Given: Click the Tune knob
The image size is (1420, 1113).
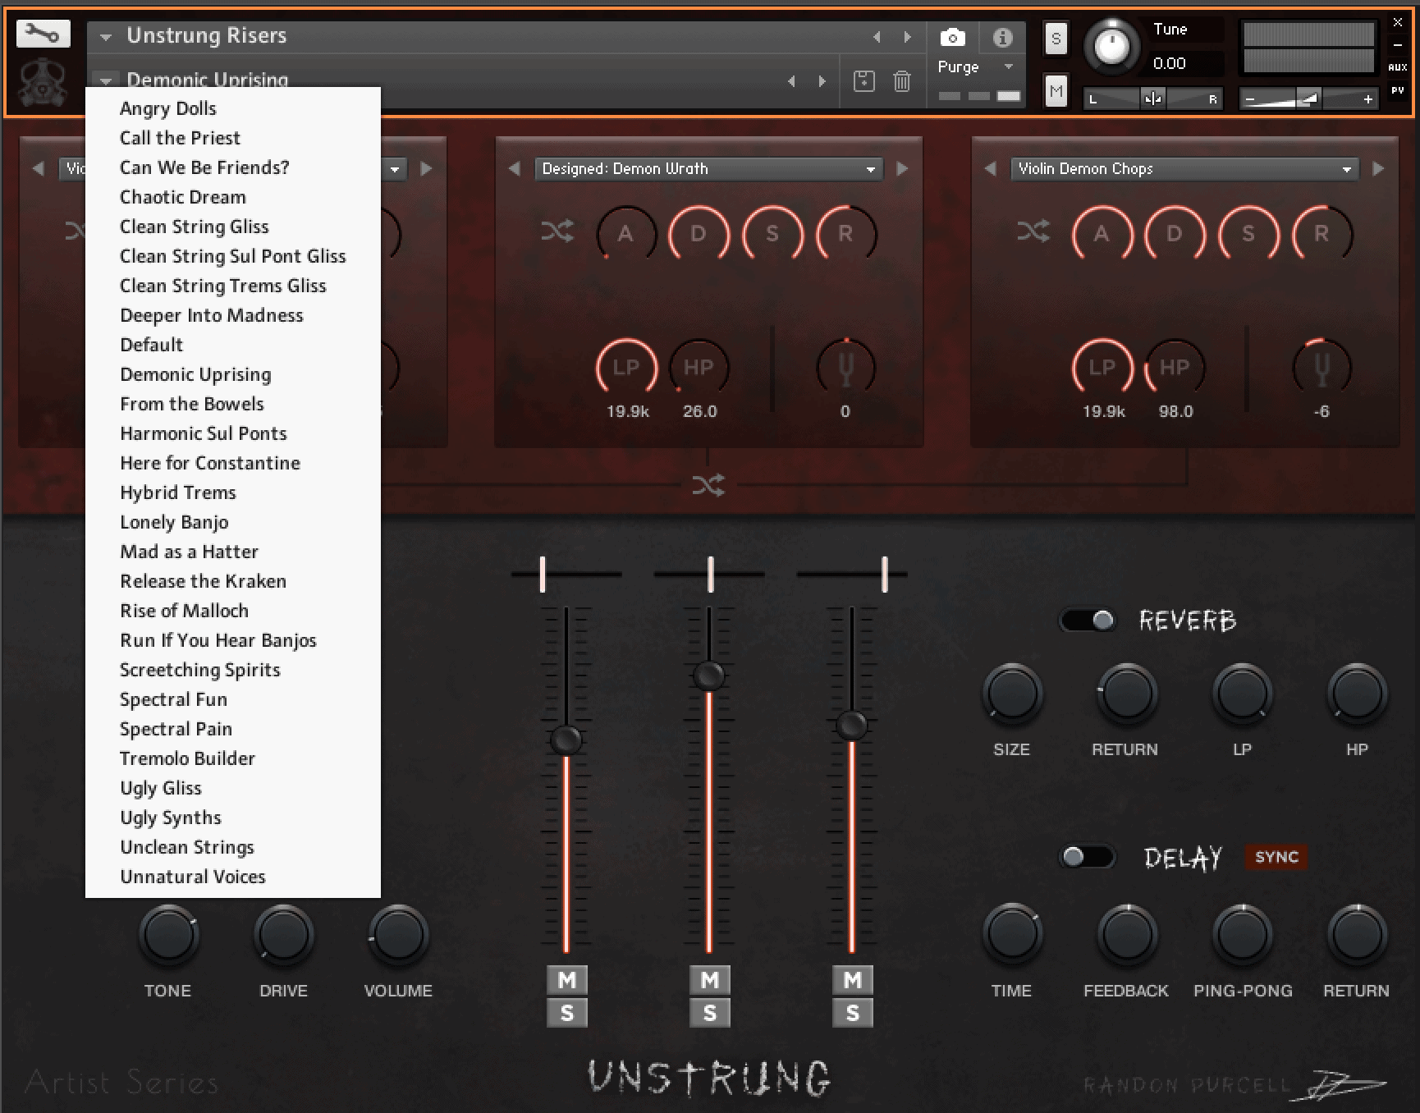Looking at the screenshot, I should 1111,46.
